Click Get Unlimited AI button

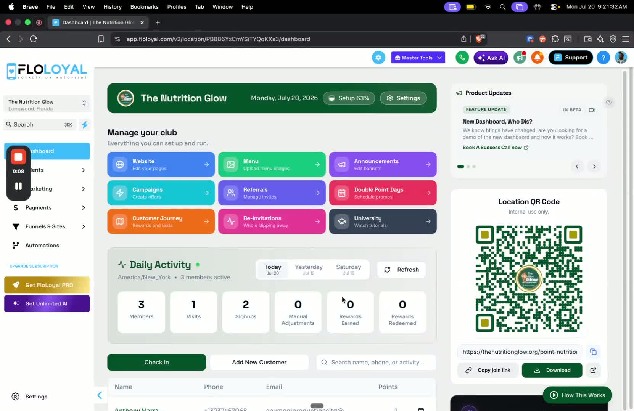[47, 304]
